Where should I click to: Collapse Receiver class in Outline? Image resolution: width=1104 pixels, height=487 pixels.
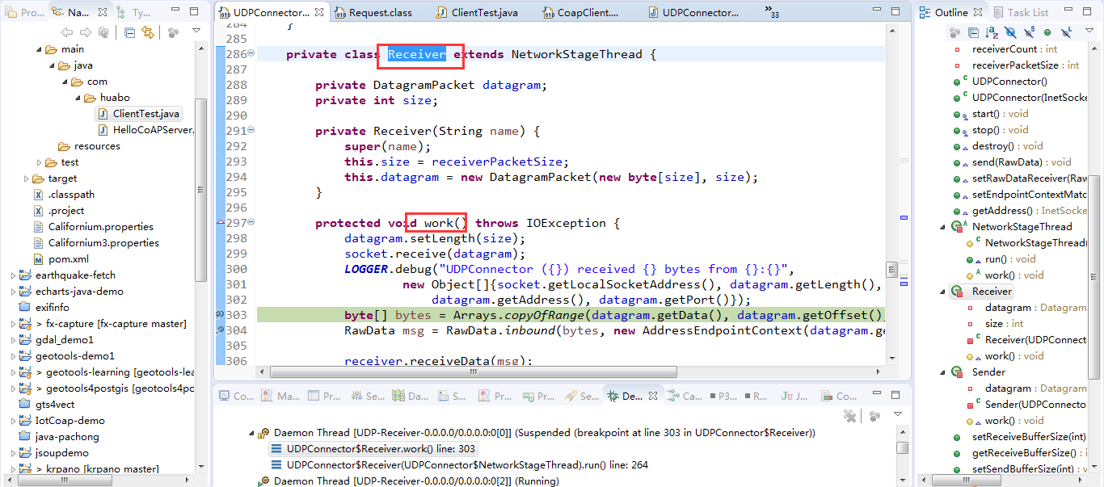[x=943, y=292]
